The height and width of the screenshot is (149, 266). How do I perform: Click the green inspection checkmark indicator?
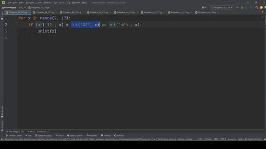(262, 17)
